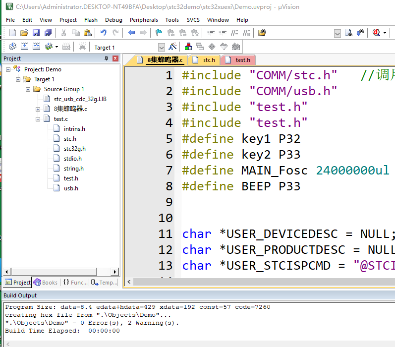Collapse the Source Group 1 node
The width and height of the screenshot is (395, 347).
[x=28, y=89]
